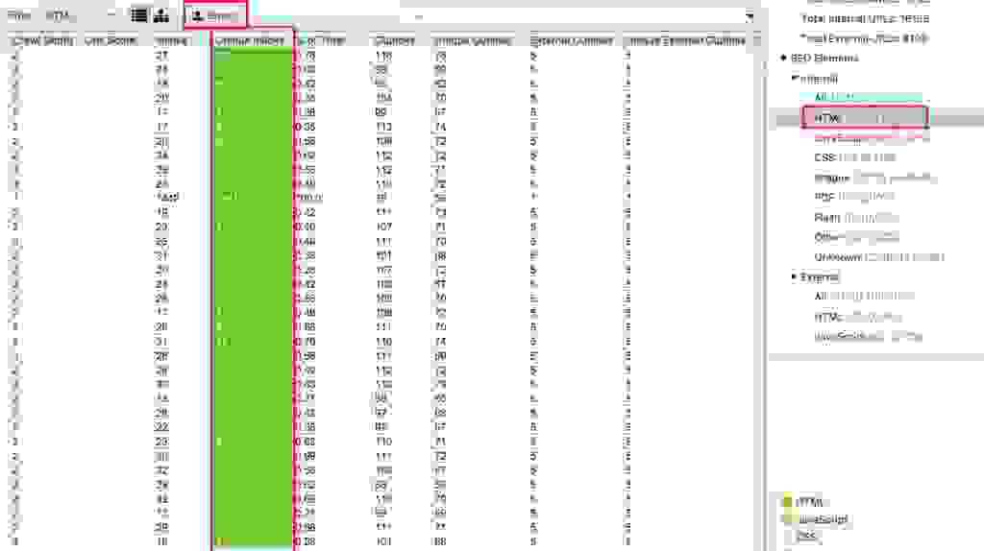
Task: Open the HTML filter dropdown at top left
Action: (81, 15)
